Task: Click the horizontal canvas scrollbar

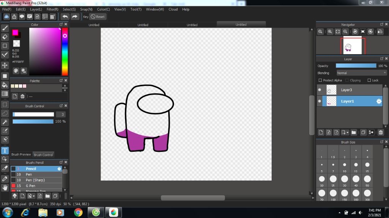Action: 193,198
